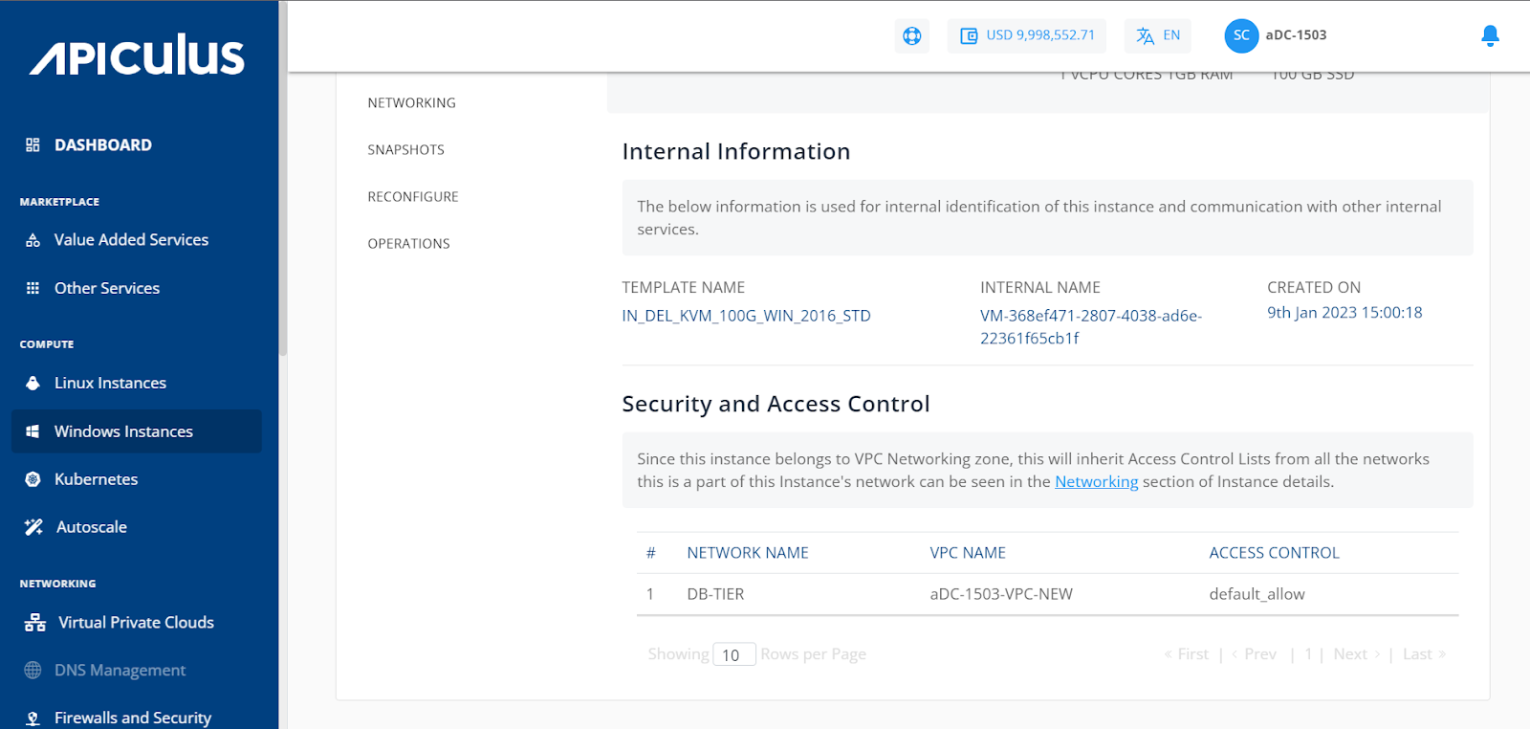Click the SC user avatar
The width and height of the screenshot is (1530, 729).
click(x=1241, y=35)
